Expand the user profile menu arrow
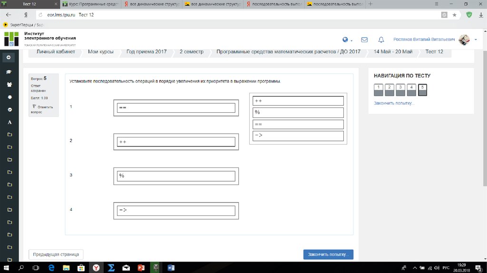 (476, 40)
